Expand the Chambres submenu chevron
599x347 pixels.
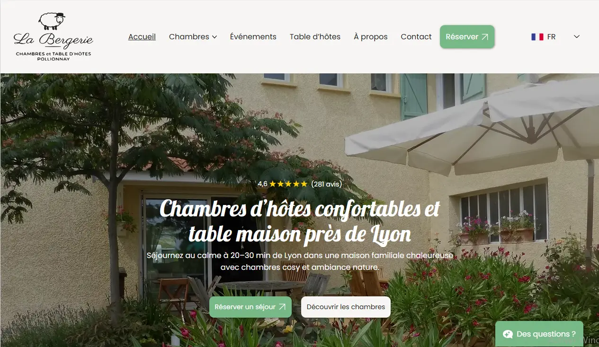click(x=215, y=37)
